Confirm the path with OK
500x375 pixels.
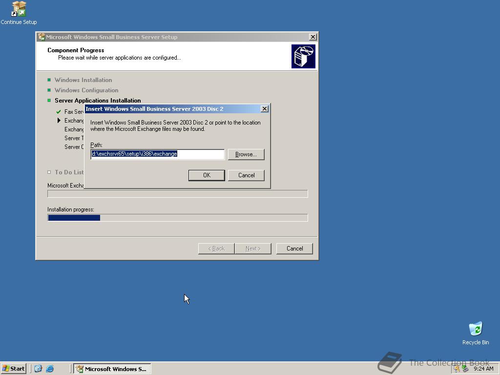[x=207, y=175]
